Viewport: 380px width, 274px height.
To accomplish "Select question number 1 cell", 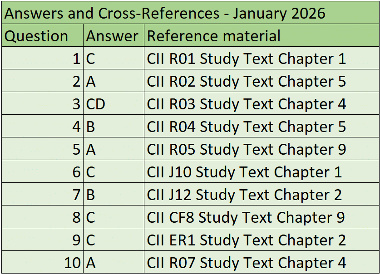I will pos(42,58).
